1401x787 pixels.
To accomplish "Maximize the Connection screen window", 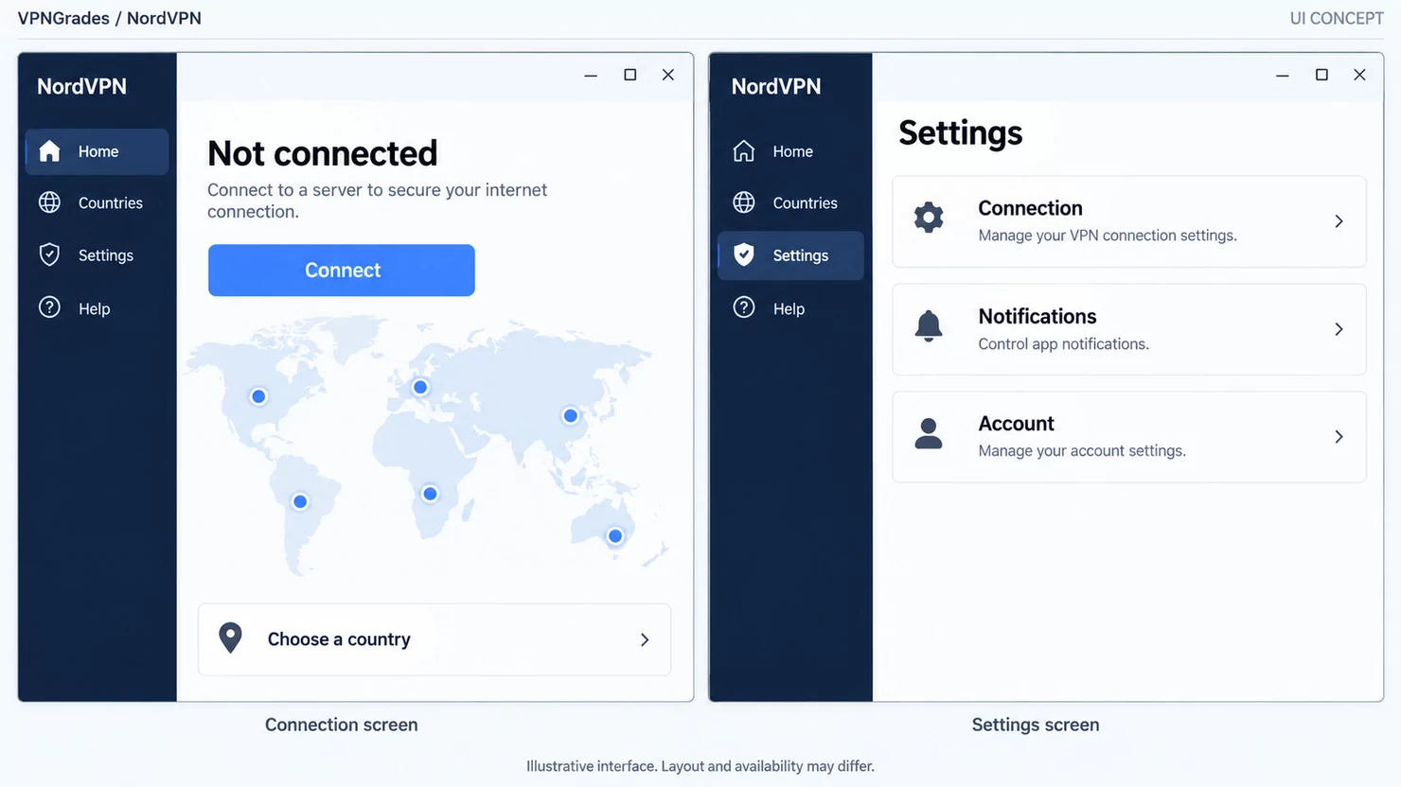I will tap(630, 75).
